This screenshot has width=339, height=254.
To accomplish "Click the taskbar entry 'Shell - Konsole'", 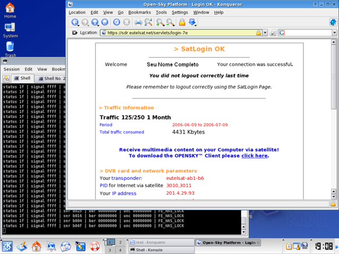I will [x=161, y=250].
